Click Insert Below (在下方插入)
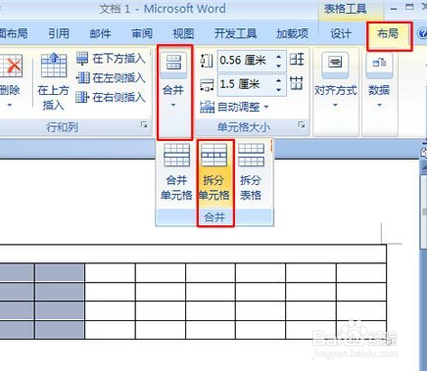This screenshot has width=427, height=371. [111, 59]
